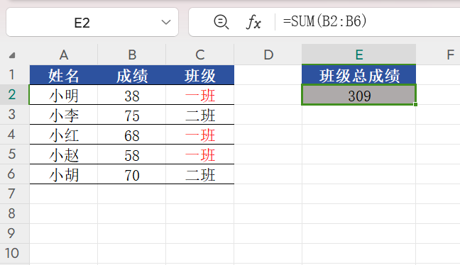Click header cell 班级总成绩
The height and width of the screenshot is (265, 460).
pos(358,75)
